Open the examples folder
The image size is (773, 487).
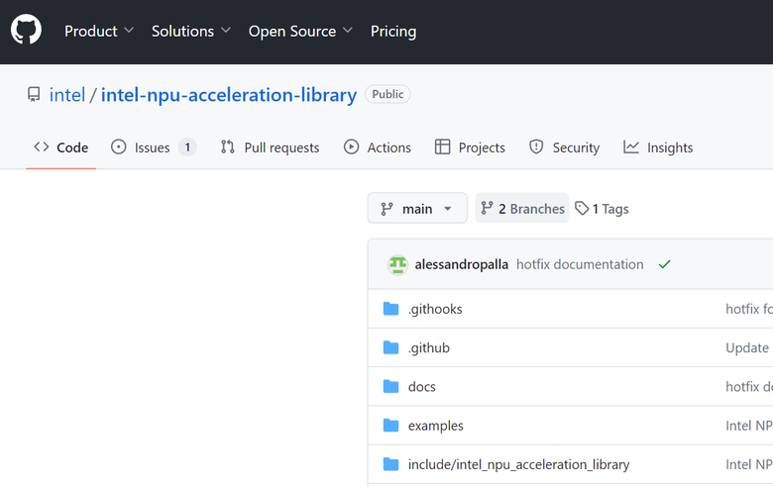(x=436, y=426)
